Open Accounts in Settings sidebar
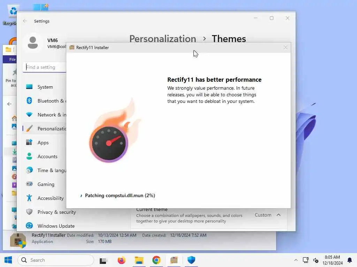 [44, 156]
